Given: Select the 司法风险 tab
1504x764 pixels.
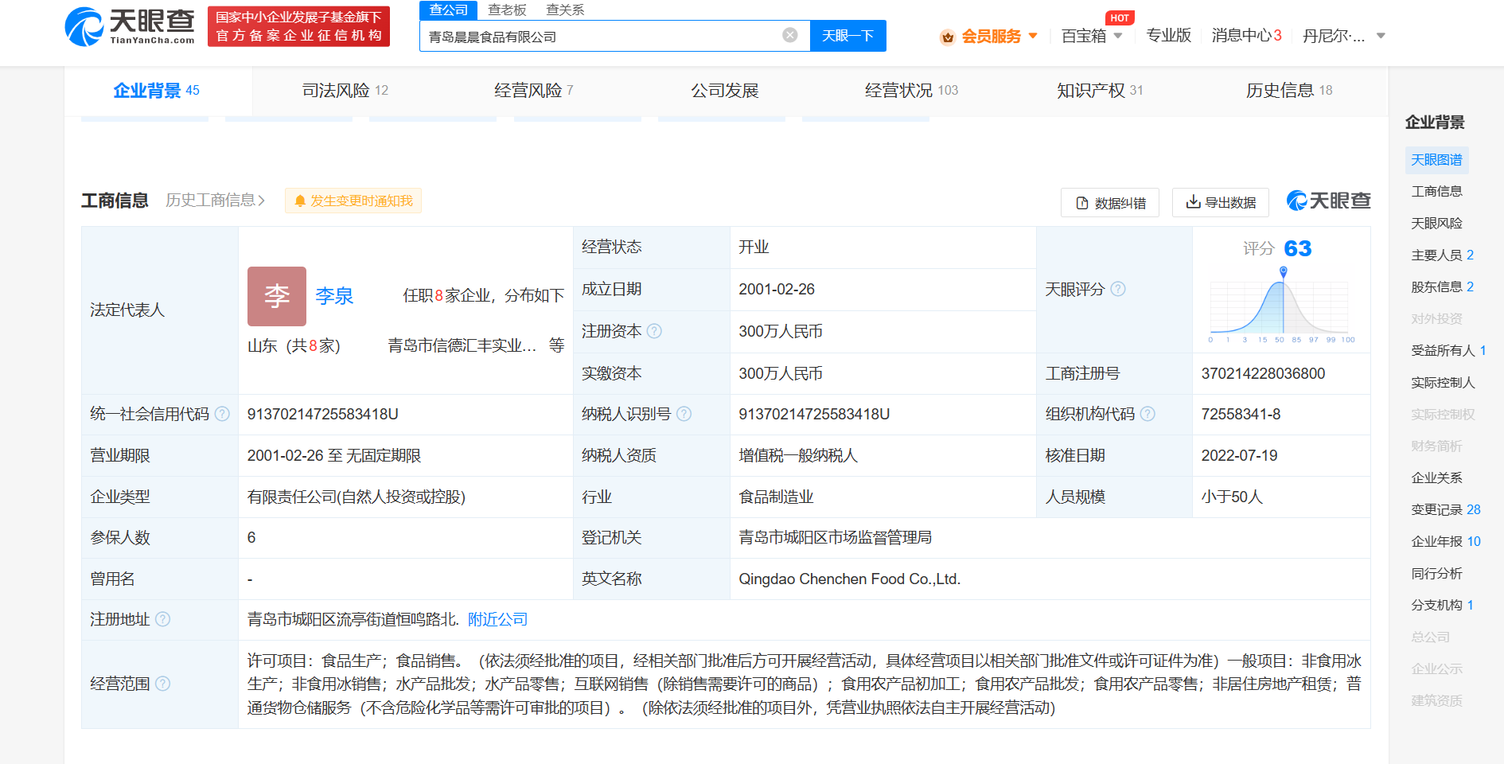Looking at the screenshot, I should 345,91.
